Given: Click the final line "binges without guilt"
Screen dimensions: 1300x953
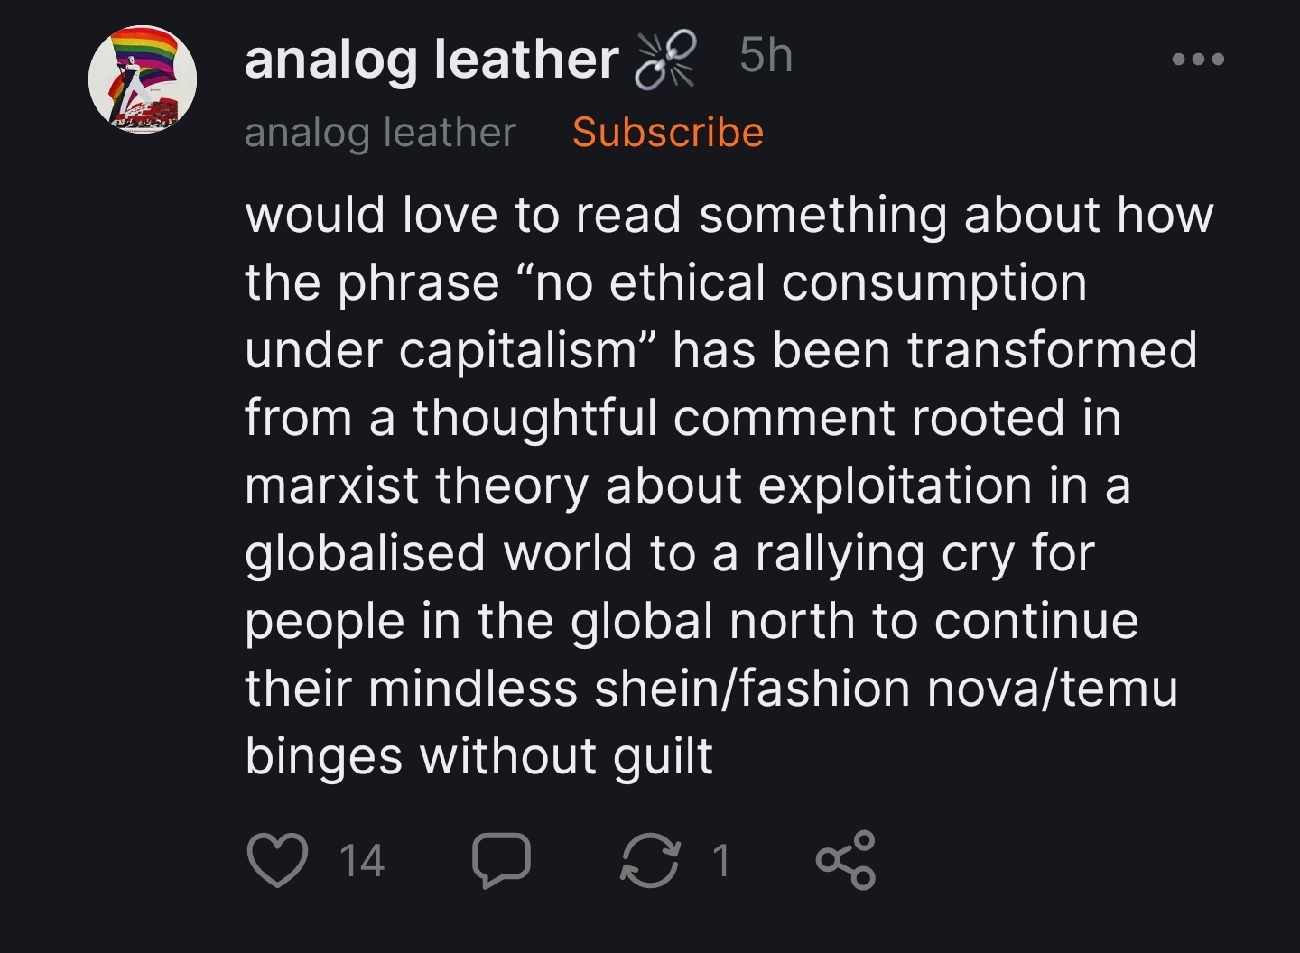Looking at the screenshot, I should coord(478,756).
